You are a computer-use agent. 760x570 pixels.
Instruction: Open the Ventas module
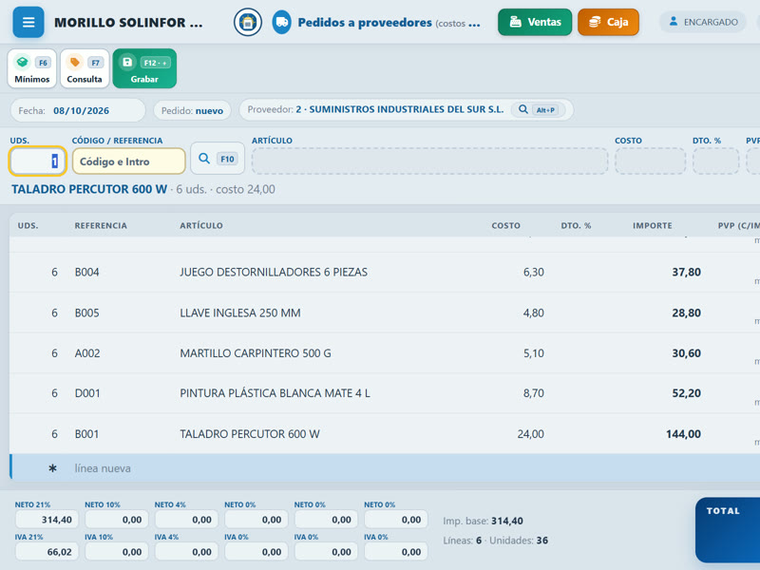coord(535,22)
